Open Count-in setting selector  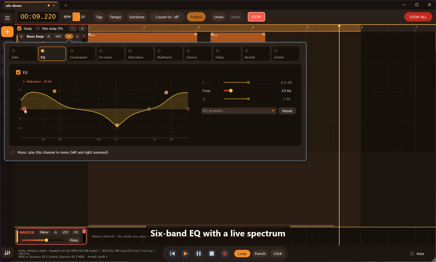167,17
